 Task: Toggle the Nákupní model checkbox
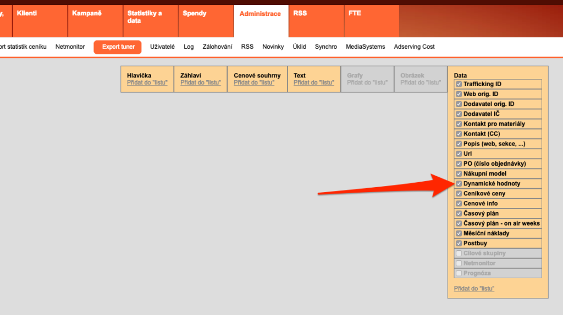(459, 174)
